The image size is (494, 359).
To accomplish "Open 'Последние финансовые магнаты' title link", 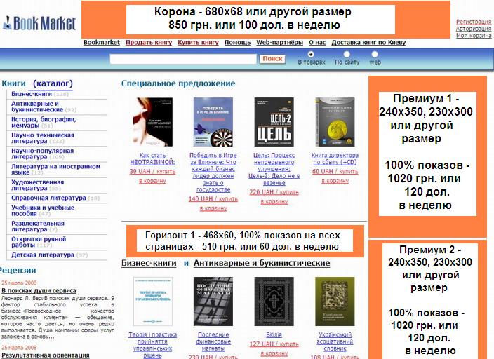I will tap(213, 341).
